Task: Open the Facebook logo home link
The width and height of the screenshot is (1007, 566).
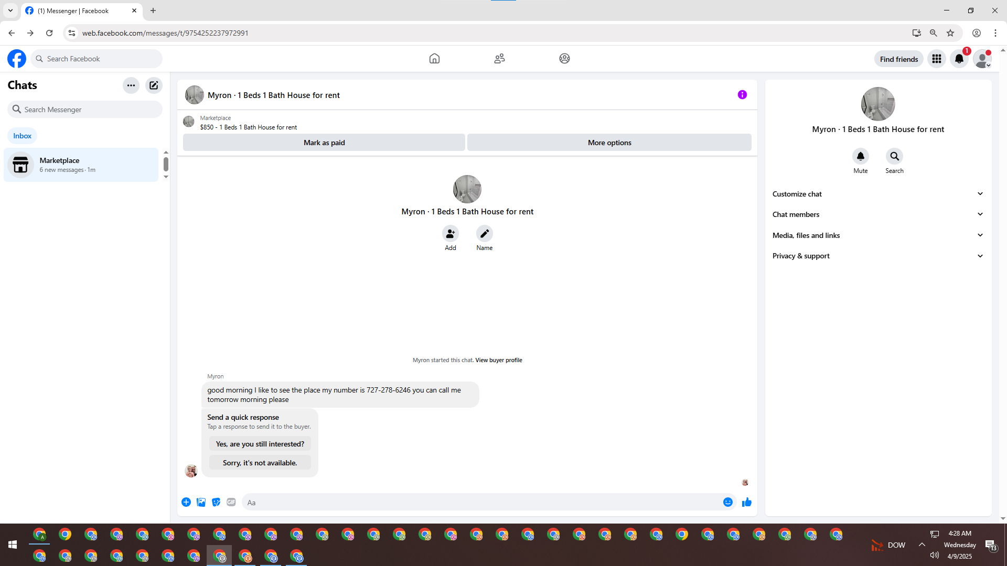Action: point(17,59)
